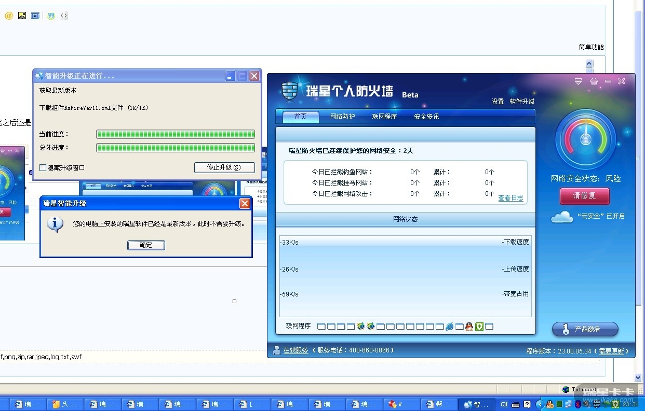This screenshot has height=411, width=645.
Task: Select the green shield program icon
Action: pyautogui.click(x=479, y=327)
